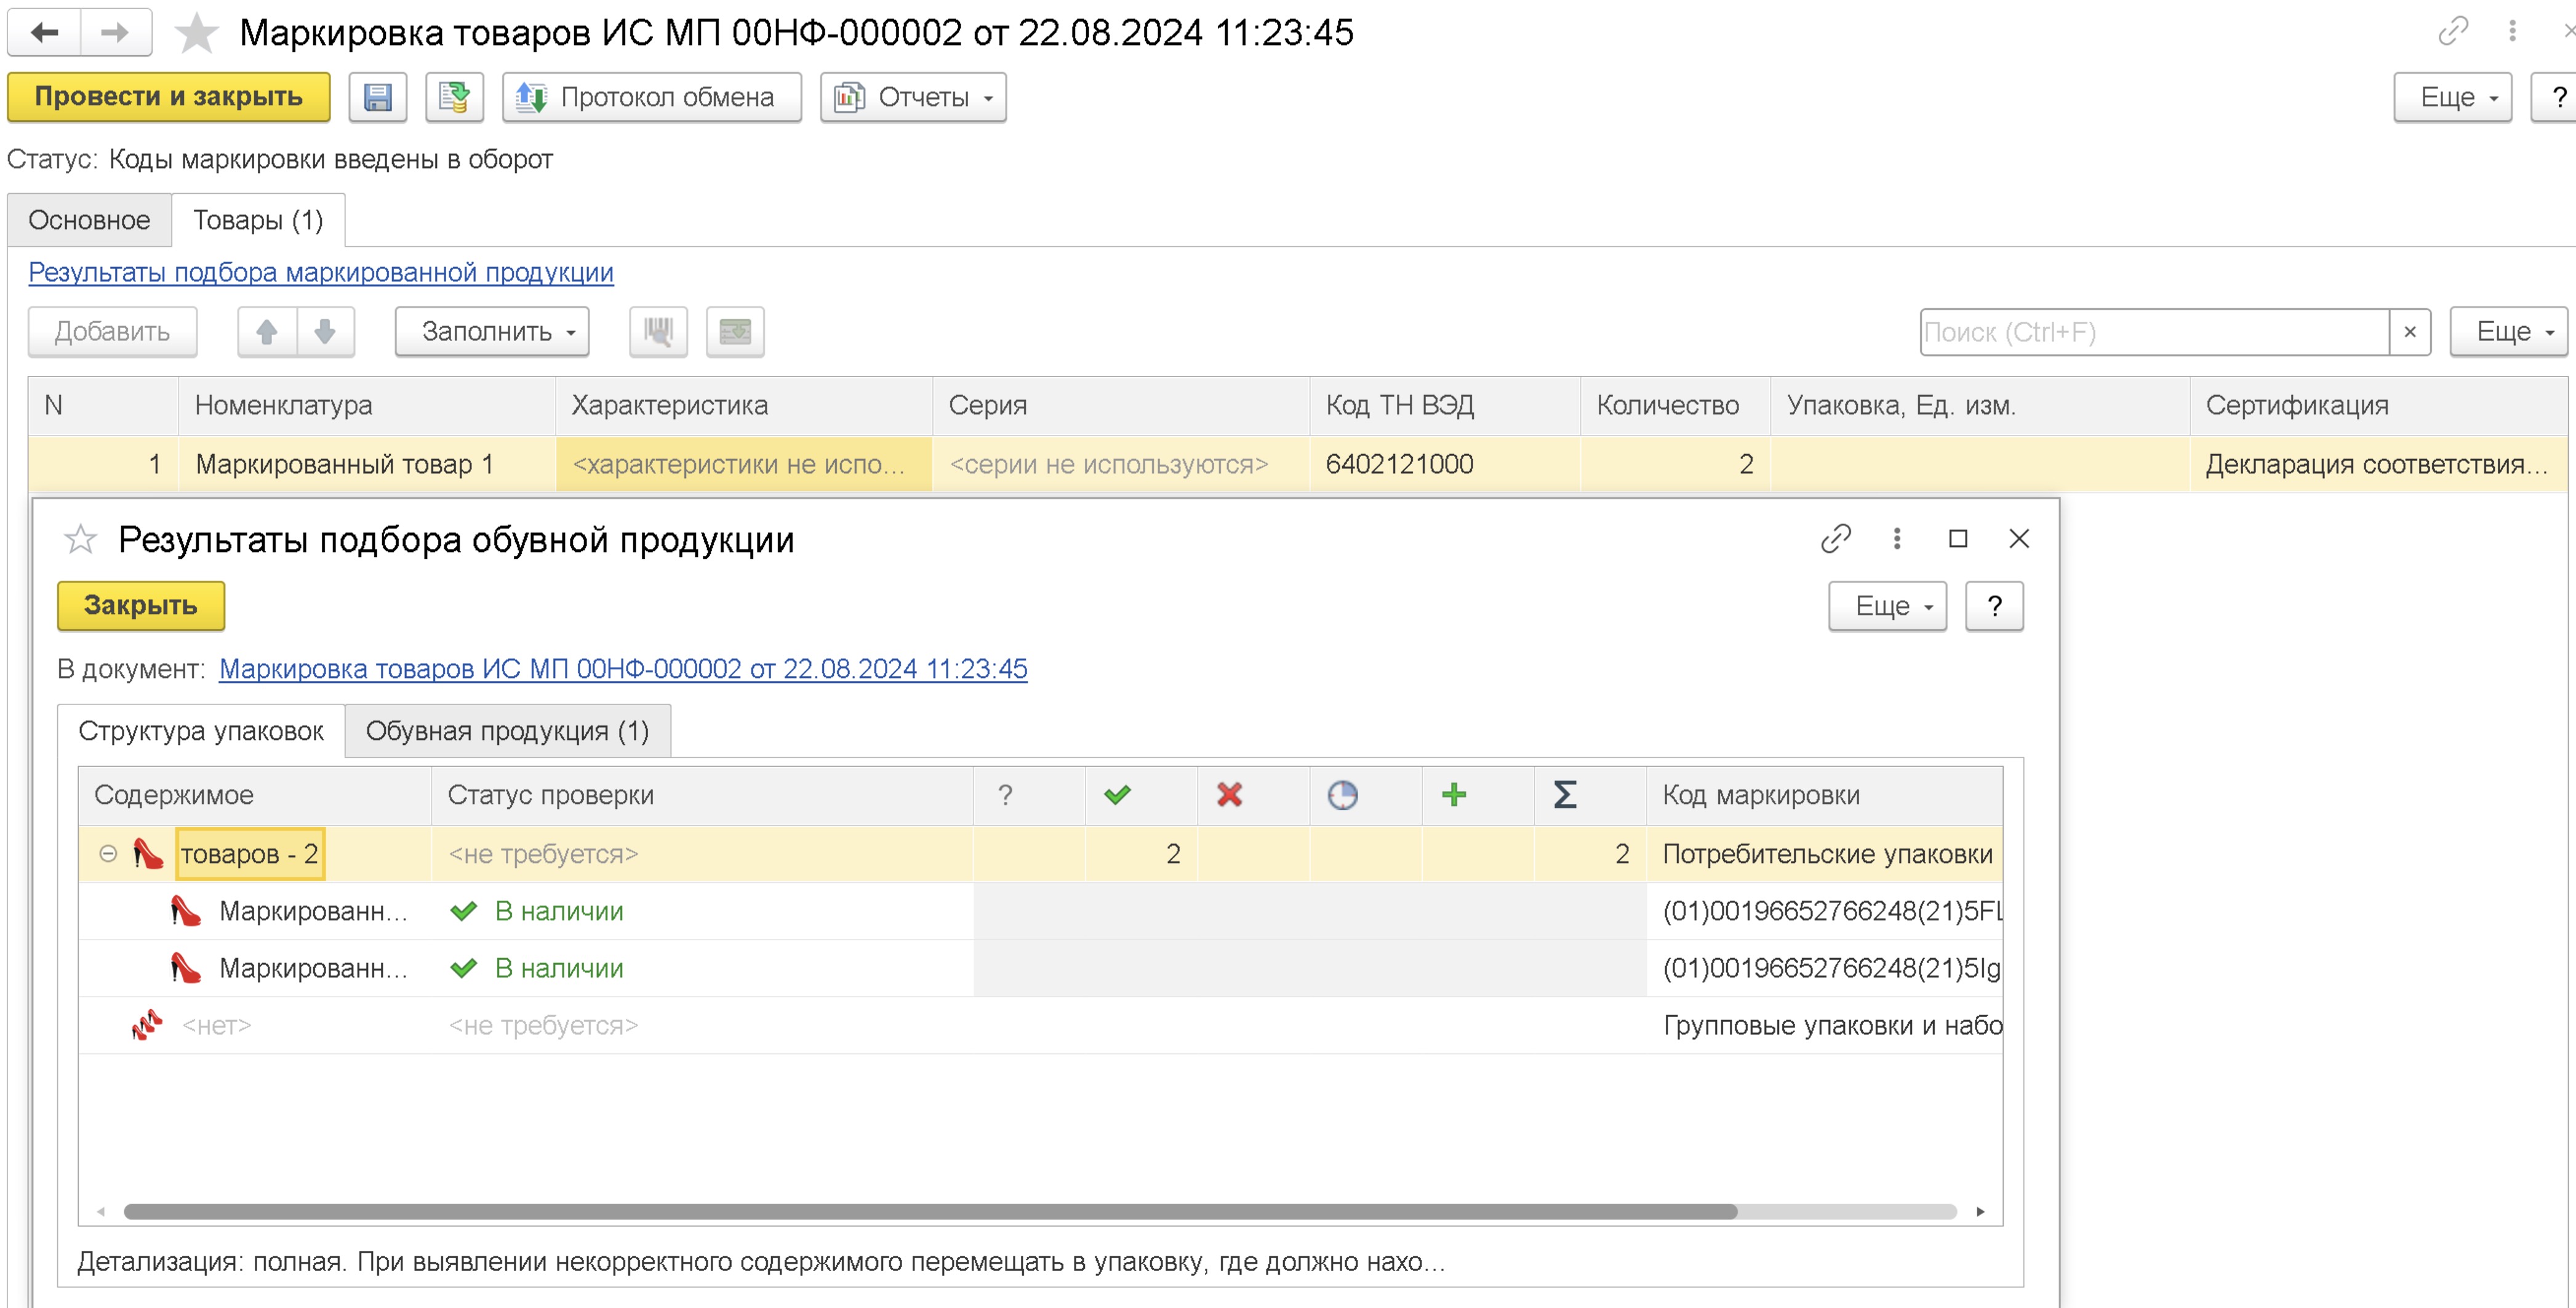2576x1308 pixels.
Task: Open help in the footwear results dialog
Action: [x=1994, y=606]
